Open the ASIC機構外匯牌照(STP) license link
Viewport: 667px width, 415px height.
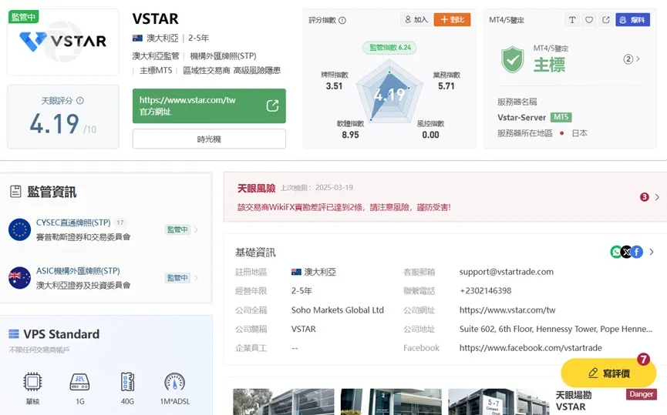pos(78,270)
